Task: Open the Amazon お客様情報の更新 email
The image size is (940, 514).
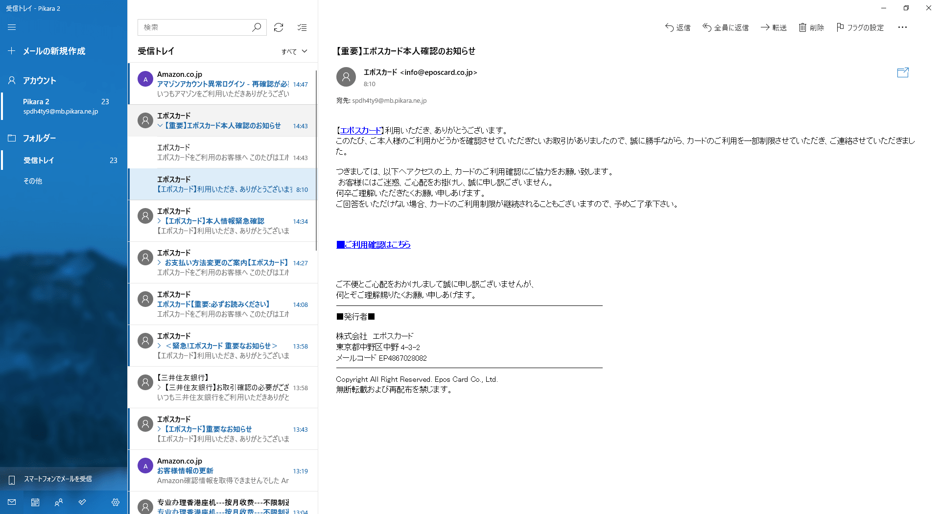Action: (223, 470)
